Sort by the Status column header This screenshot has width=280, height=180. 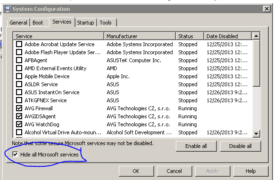[190, 36]
